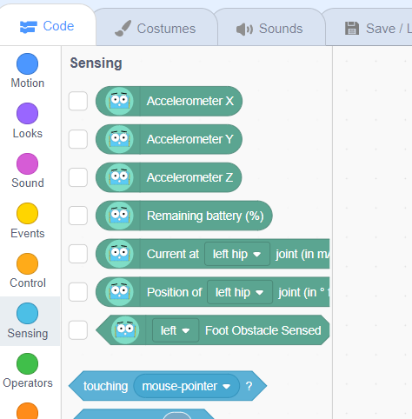The height and width of the screenshot is (419, 412).
Task: Select the Control category orange circle
Action: tap(27, 263)
